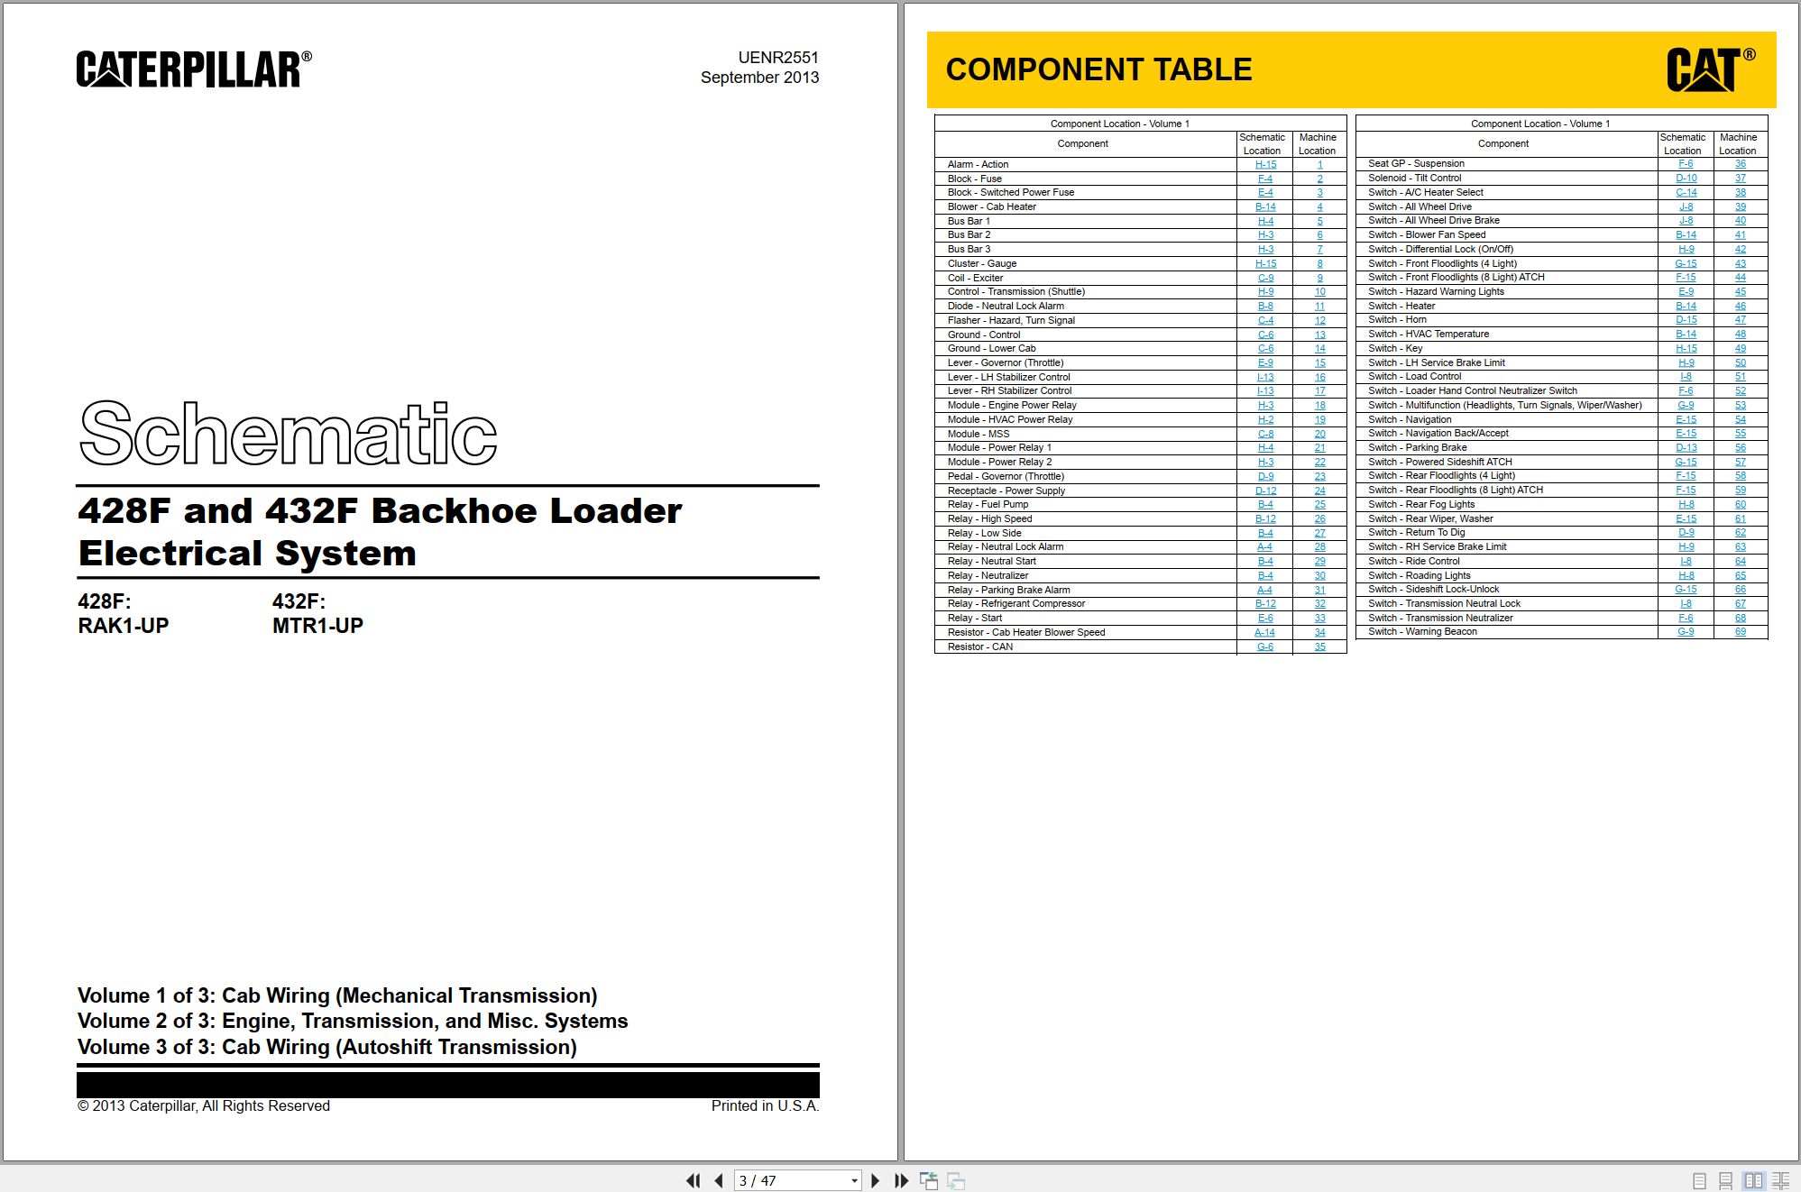Open schematic link G-6 for Resistor - CAN

pos(1265,646)
